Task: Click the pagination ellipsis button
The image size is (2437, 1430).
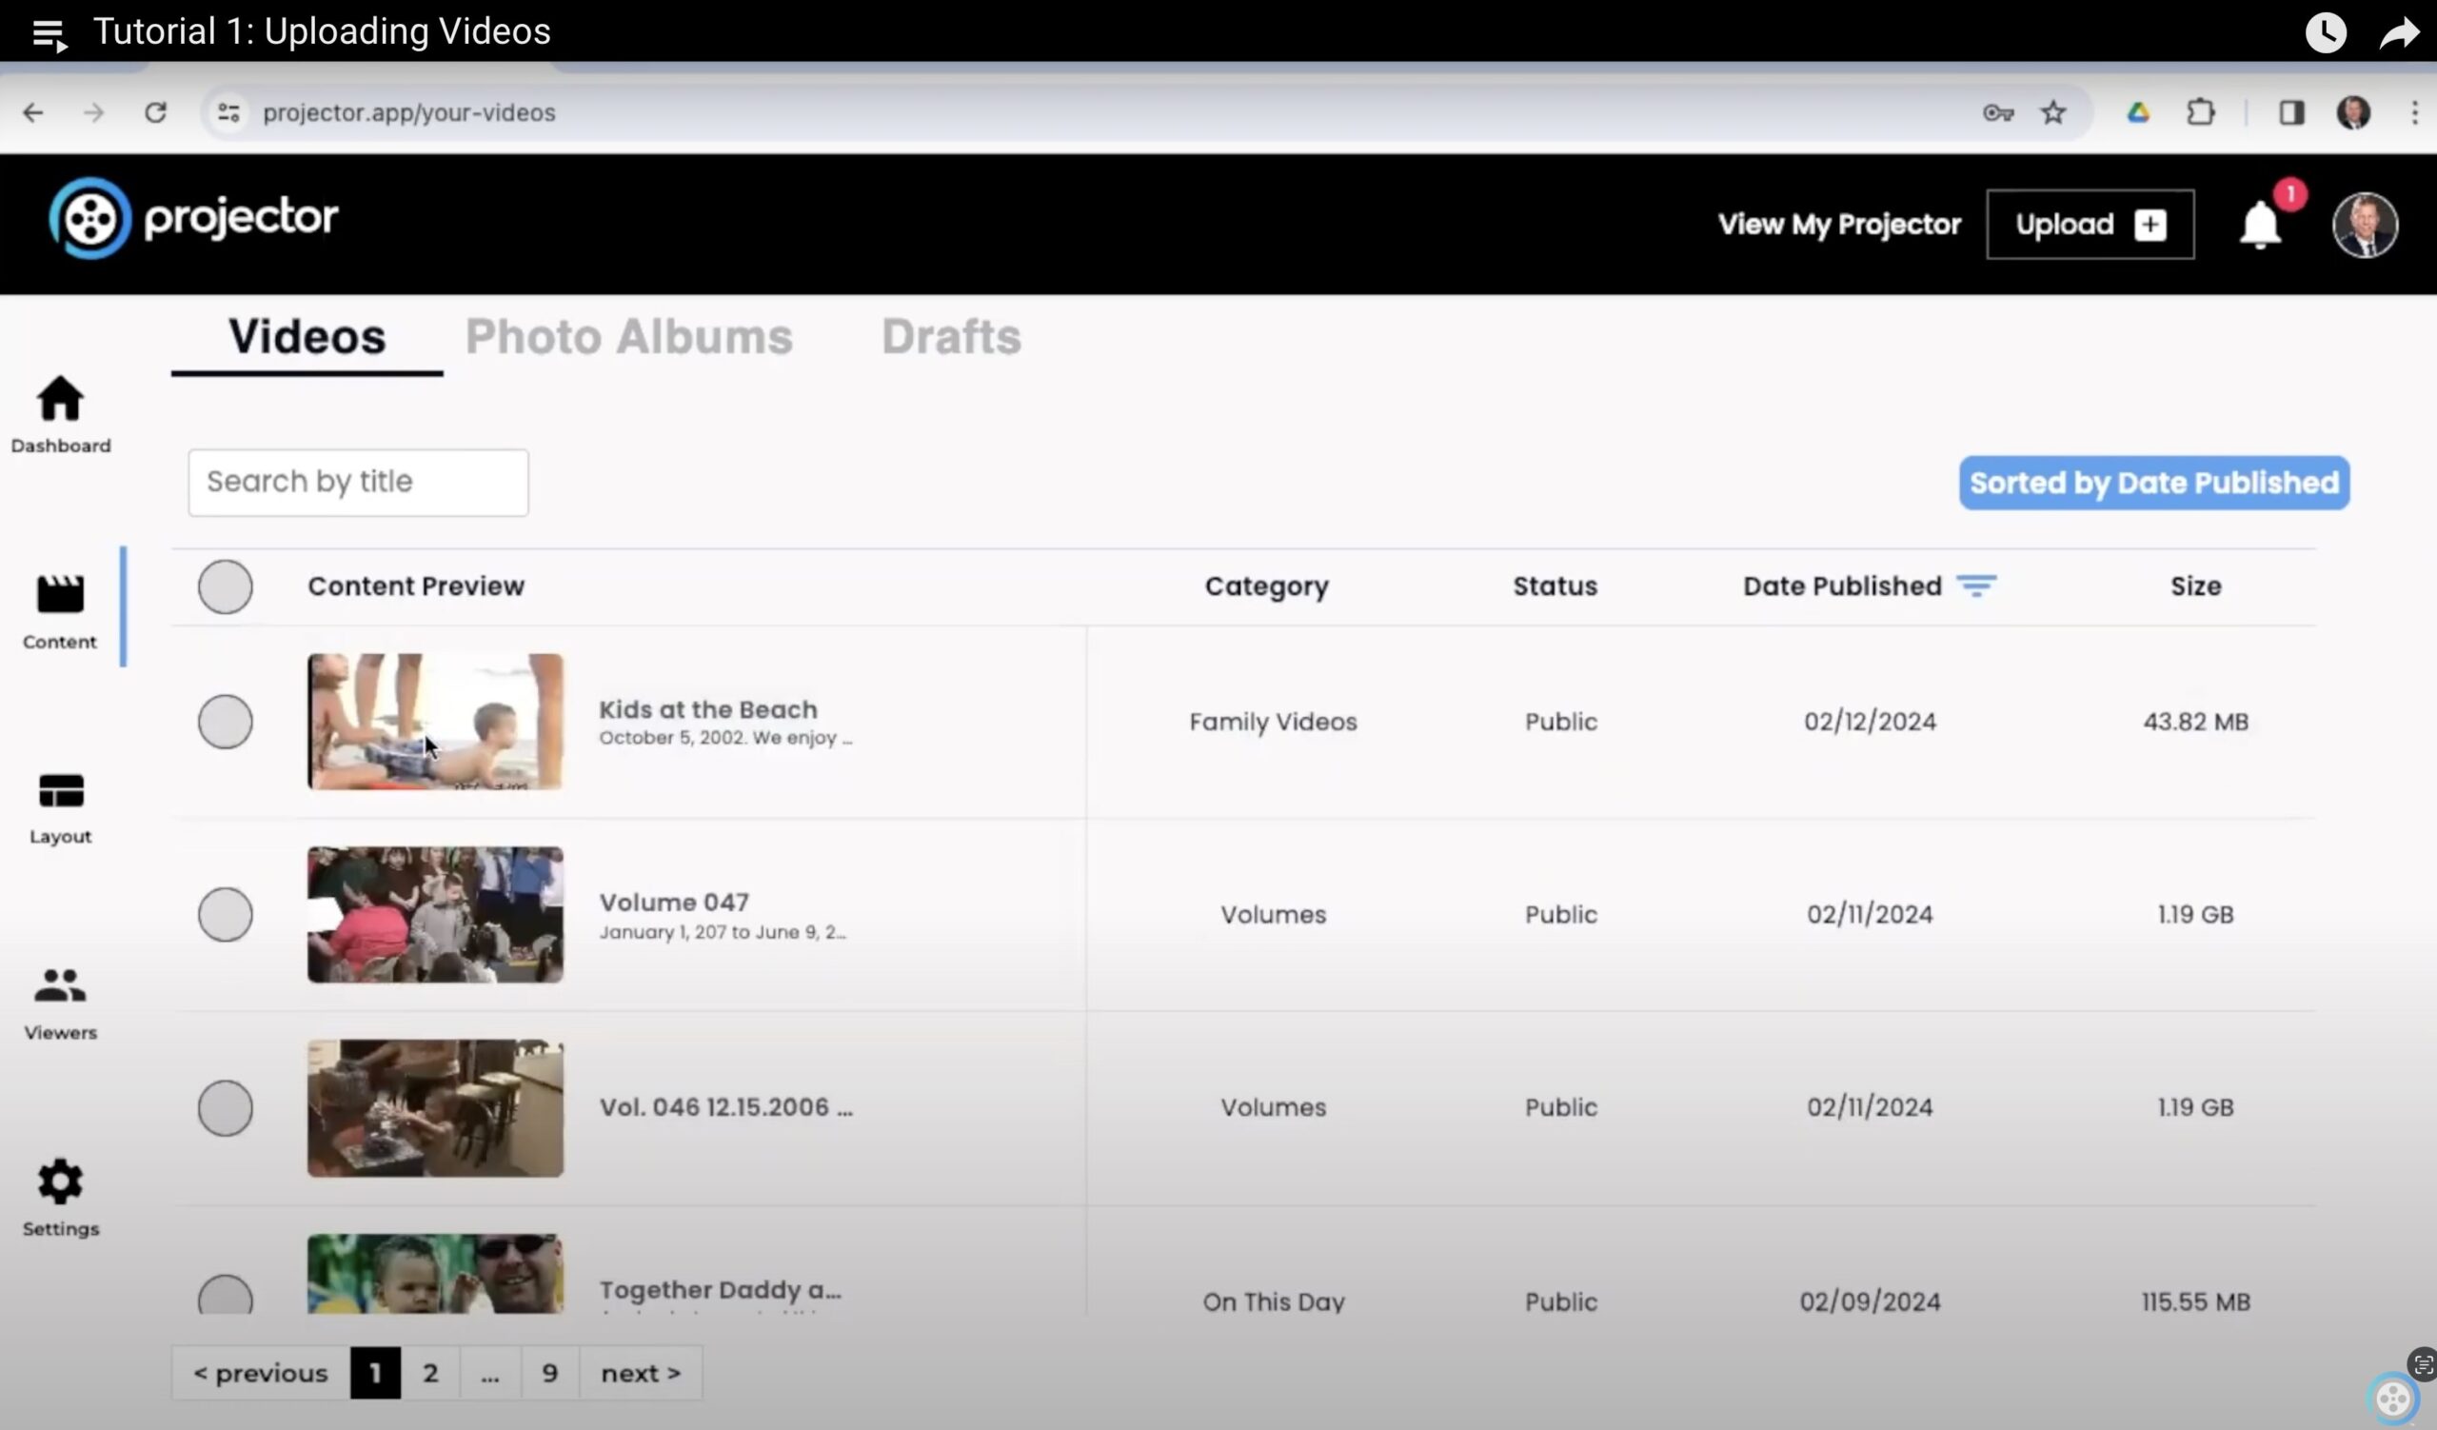Action: pyautogui.click(x=490, y=1373)
